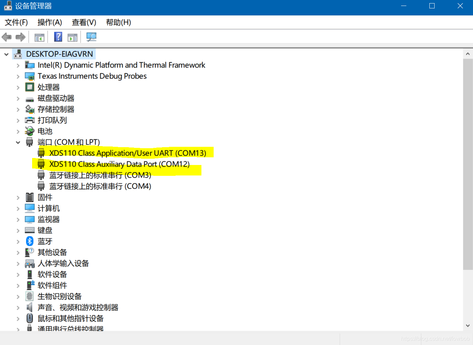Click the Back navigation arrow in toolbar

6,37
